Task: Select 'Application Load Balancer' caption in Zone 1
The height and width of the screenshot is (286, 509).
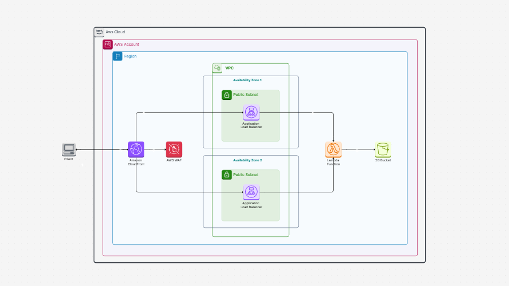Action: point(251,125)
